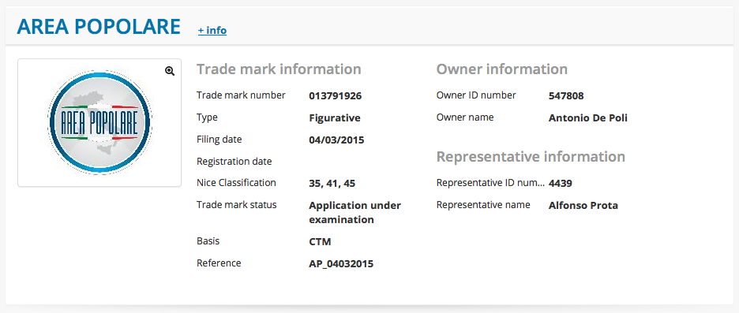Click the empty Registration date label
The image size is (739, 313).
point(234,162)
